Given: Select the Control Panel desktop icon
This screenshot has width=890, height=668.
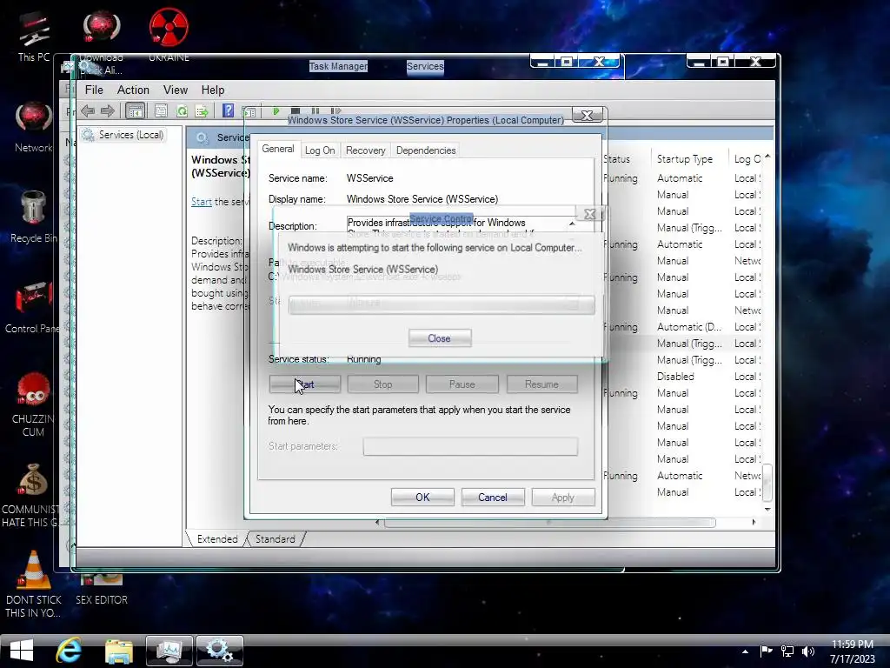Looking at the screenshot, I should 34,307.
